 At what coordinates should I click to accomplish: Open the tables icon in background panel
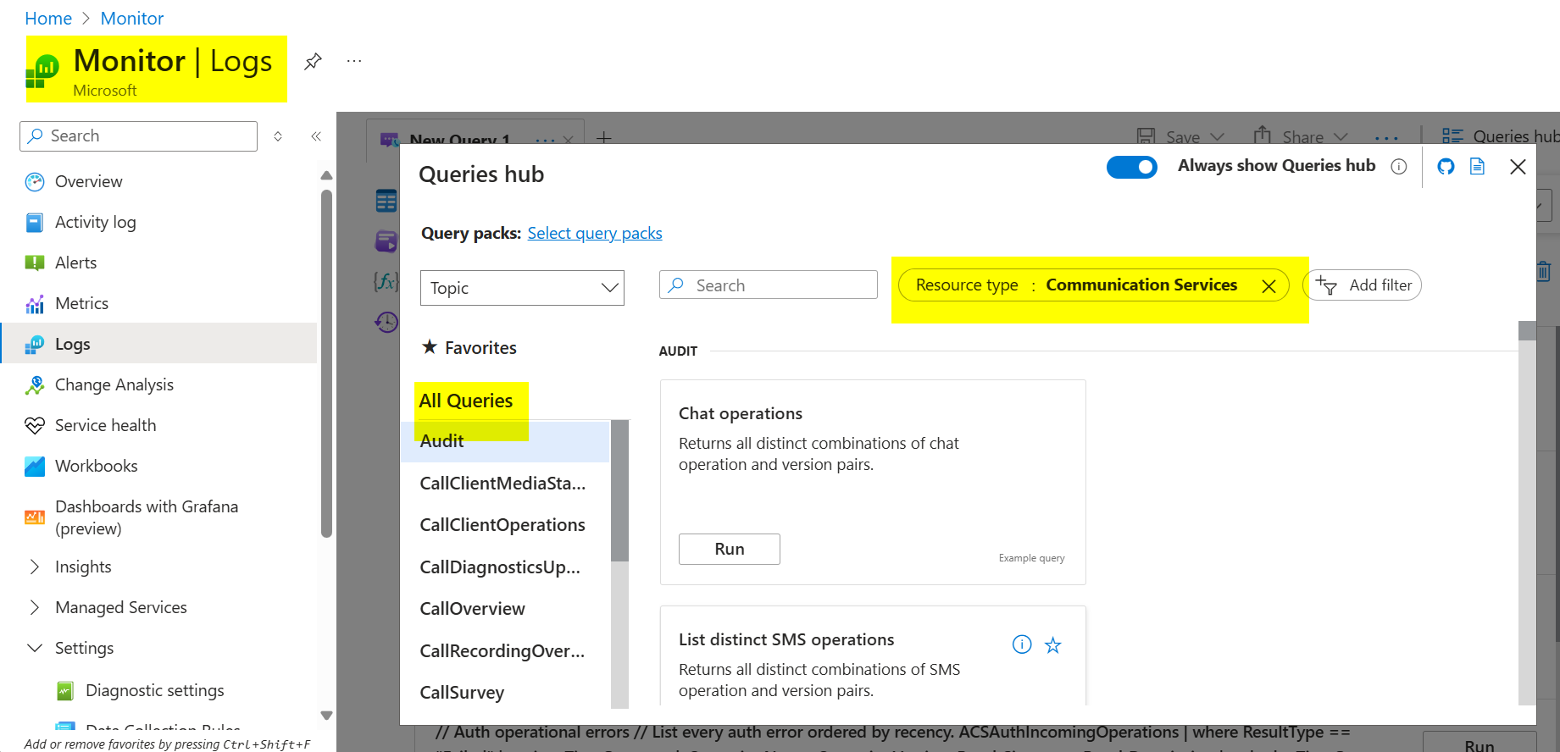(x=386, y=201)
